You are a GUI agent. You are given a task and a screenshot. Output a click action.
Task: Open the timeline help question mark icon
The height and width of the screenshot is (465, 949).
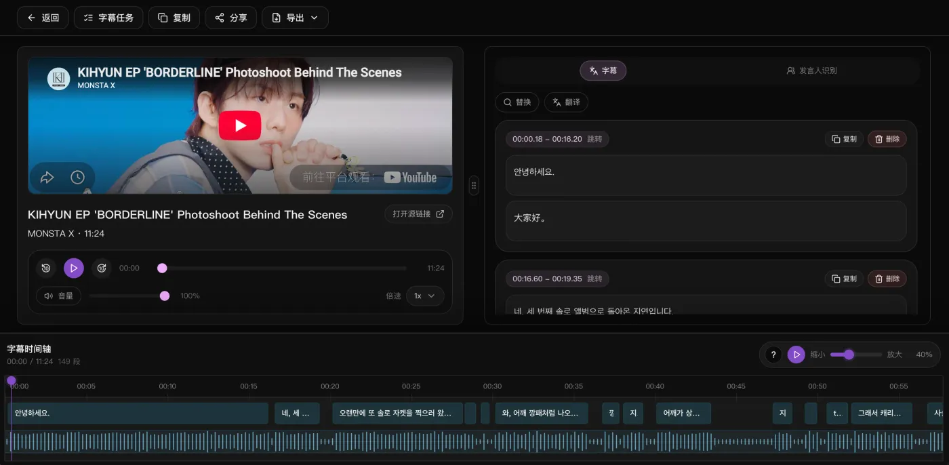point(773,355)
